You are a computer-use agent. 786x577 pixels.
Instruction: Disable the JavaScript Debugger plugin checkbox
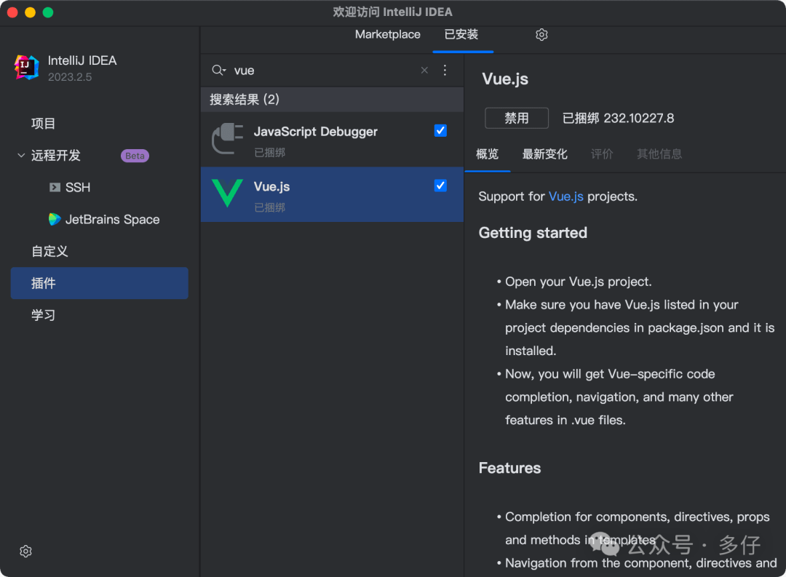[440, 131]
